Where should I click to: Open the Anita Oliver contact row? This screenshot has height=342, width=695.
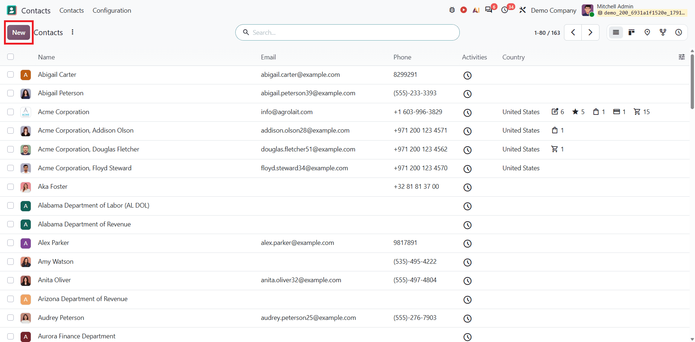[345, 280]
